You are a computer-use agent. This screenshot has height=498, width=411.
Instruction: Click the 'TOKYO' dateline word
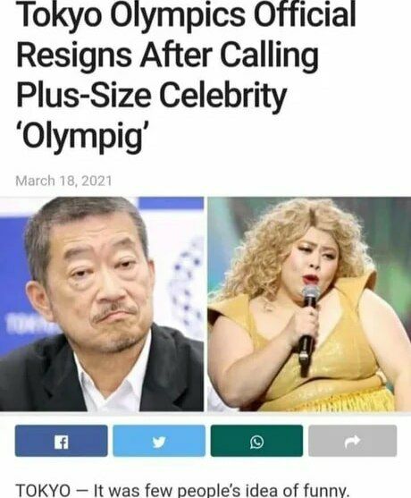[43, 490]
